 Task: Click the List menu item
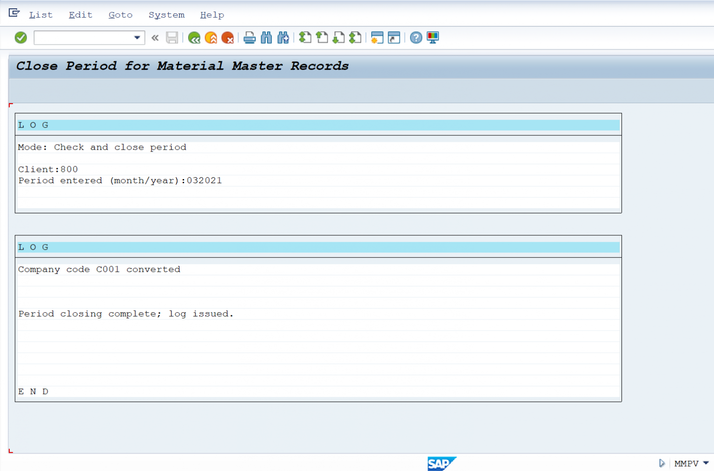tap(40, 14)
